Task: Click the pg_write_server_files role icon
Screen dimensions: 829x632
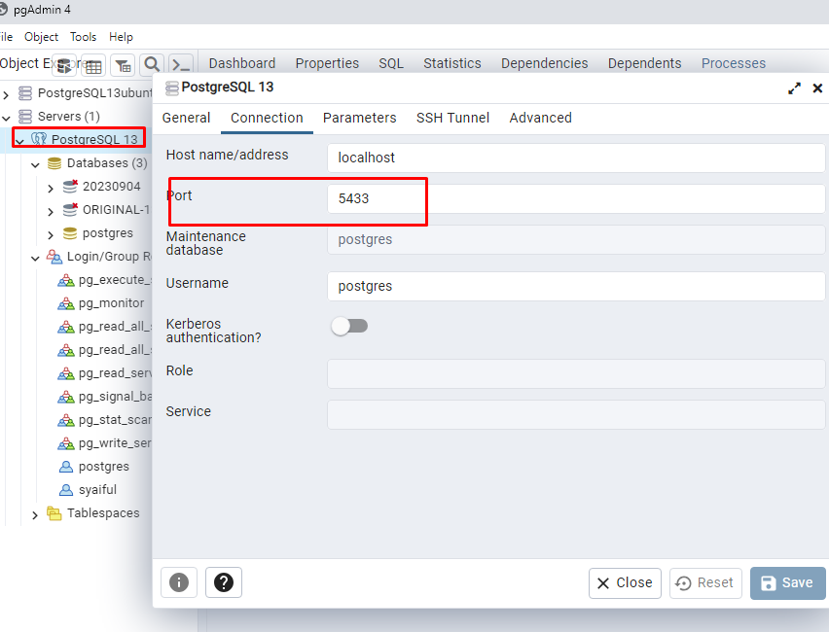Action: tap(66, 443)
